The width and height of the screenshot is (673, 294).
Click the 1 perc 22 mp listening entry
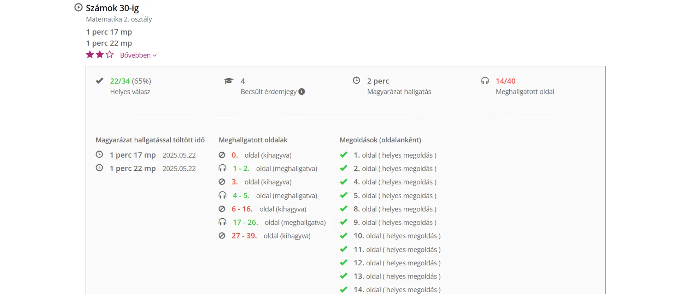[132, 168]
